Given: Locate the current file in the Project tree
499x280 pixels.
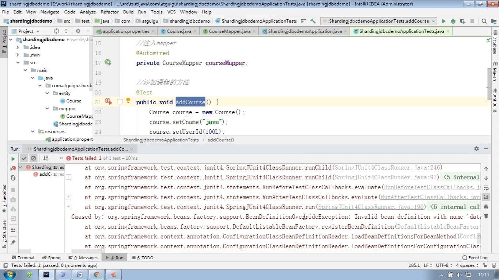Looking at the screenshot, I should point(56,31).
